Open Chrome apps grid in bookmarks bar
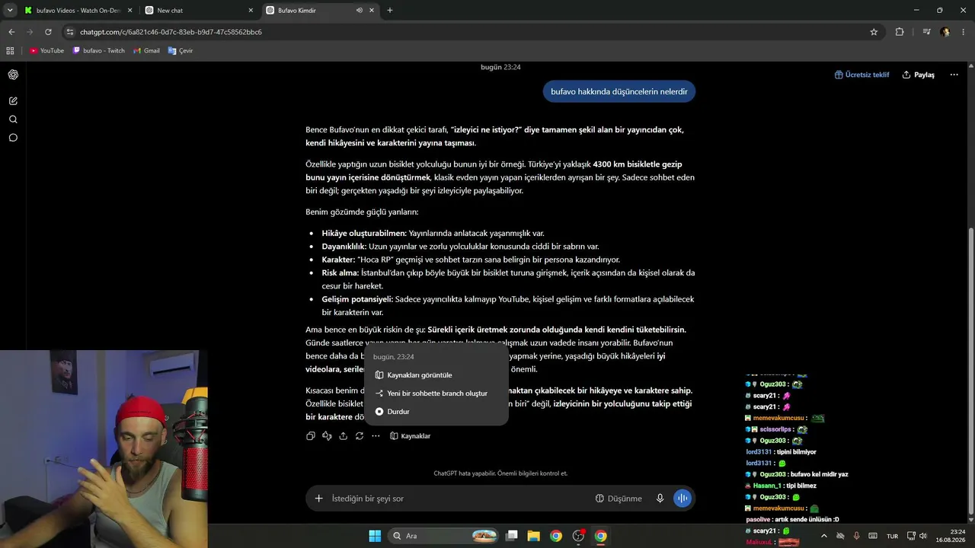Viewport: 975px width, 548px height. pos(10,51)
